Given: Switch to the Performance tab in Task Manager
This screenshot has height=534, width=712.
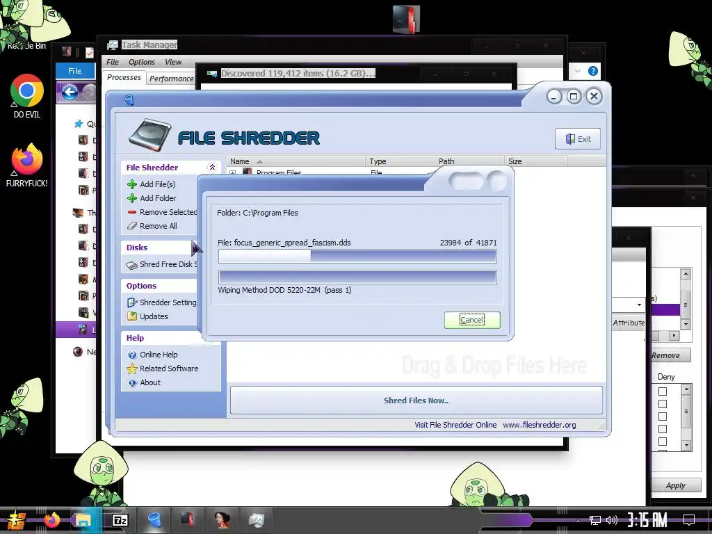Looking at the screenshot, I should click(171, 79).
